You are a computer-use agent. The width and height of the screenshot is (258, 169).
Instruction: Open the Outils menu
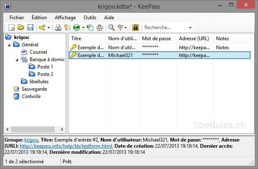pos(90,18)
